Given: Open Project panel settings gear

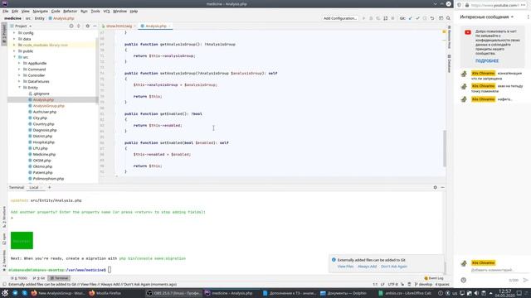Looking at the screenshot, I should point(88,26).
